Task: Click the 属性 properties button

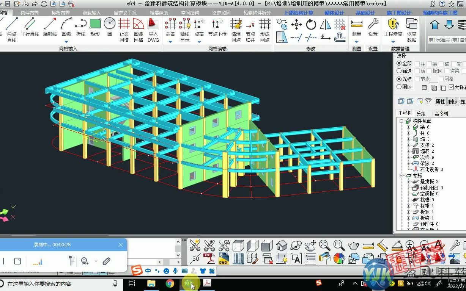Action: [x=441, y=102]
